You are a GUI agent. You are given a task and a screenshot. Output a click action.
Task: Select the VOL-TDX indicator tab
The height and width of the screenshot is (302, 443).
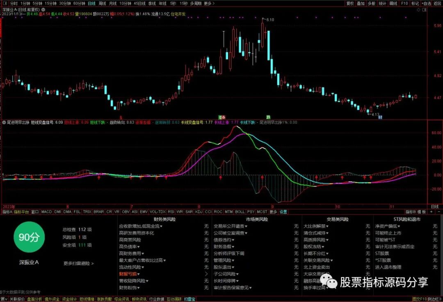158,212
